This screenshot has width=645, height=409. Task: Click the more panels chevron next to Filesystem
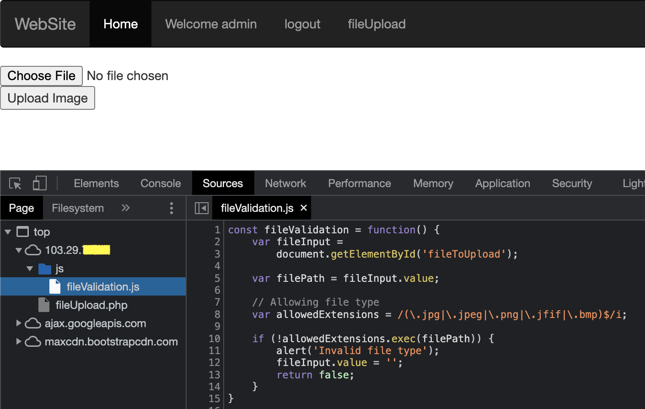[x=125, y=208]
